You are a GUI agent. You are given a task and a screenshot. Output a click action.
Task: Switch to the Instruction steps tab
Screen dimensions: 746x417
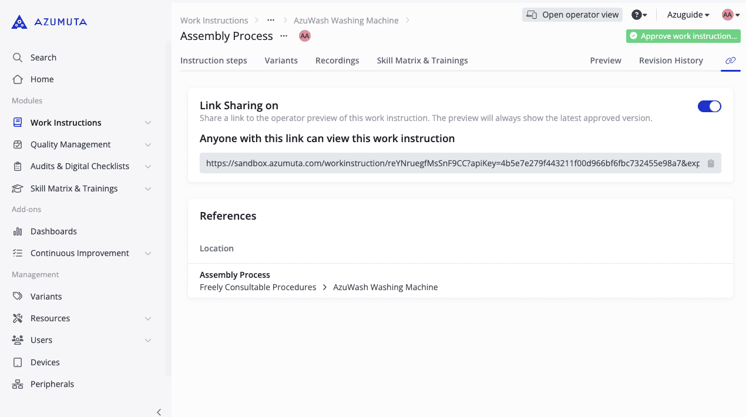(213, 60)
